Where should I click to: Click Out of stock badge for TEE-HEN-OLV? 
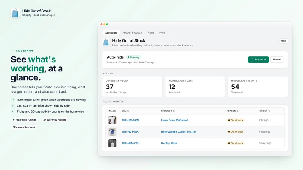(x=236, y=144)
